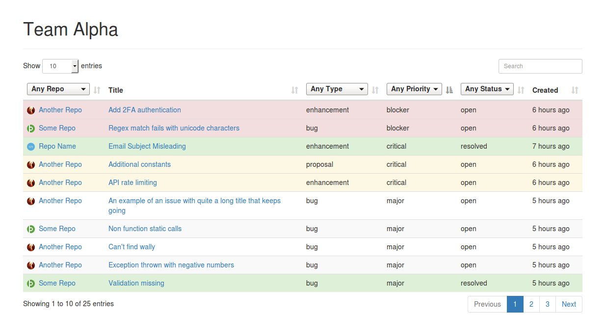Focus the Search input field
The height and width of the screenshot is (316, 605).
(x=540, y=66)
